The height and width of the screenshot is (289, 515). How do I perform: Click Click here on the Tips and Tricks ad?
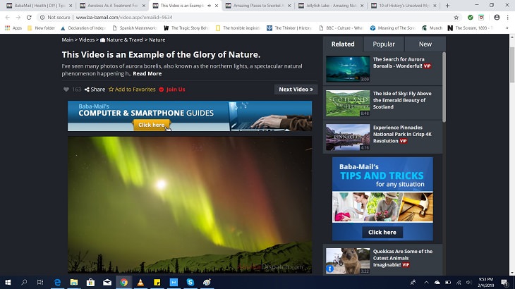coord(382,232)
